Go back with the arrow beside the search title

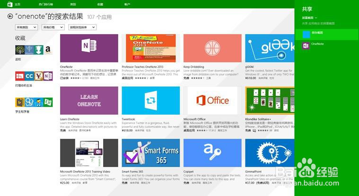10,16
